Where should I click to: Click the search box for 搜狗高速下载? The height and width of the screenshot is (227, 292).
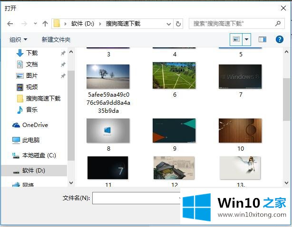(237, 24)
